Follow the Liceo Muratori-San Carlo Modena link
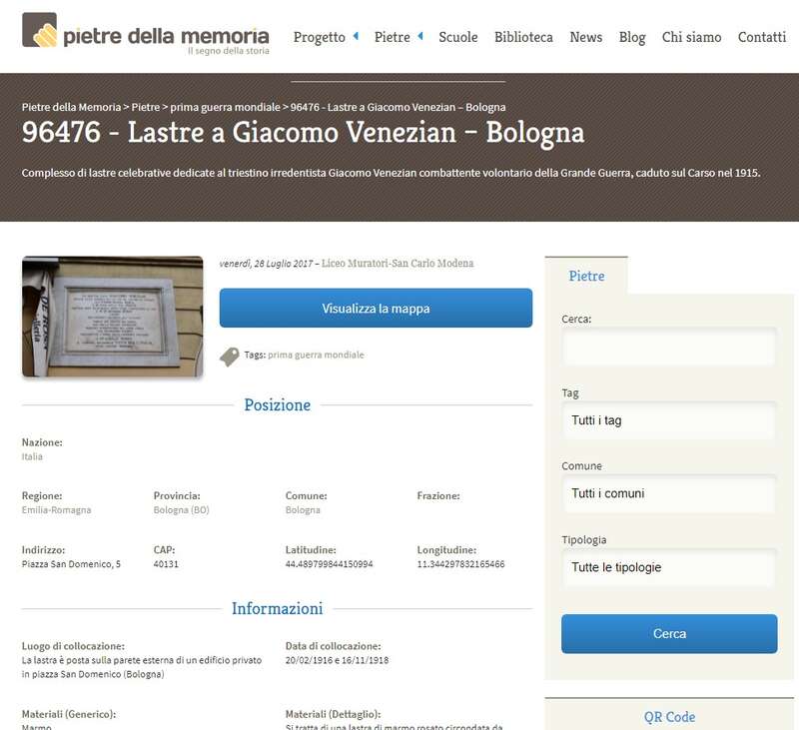The height and width of the screenshot is (730, 799). 398,264
